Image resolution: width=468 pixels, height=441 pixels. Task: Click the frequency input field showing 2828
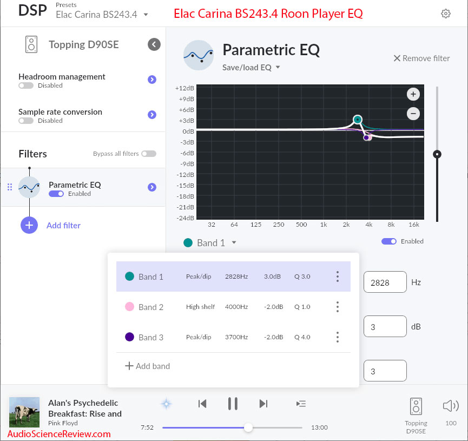(x=385, y=282)
